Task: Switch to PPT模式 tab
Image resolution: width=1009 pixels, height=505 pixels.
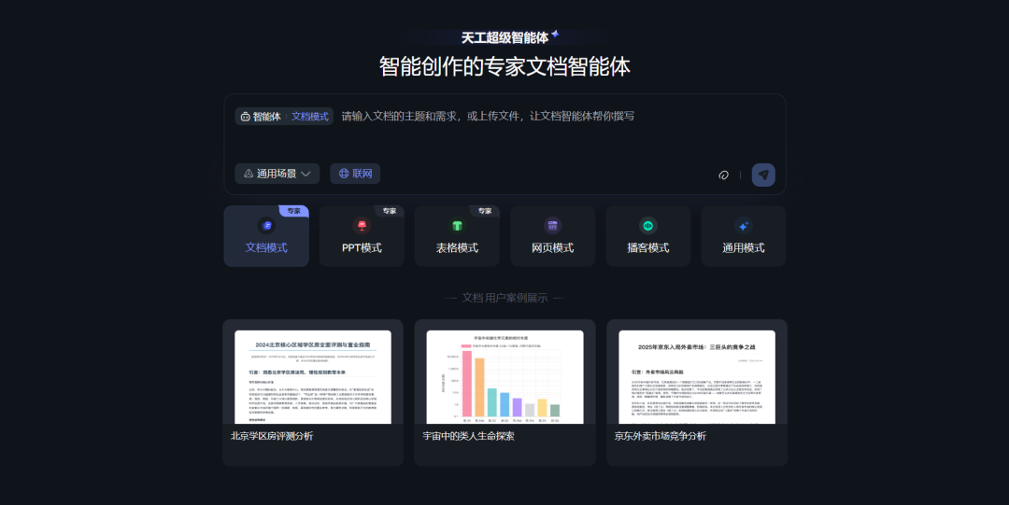Action: (362, 236)
